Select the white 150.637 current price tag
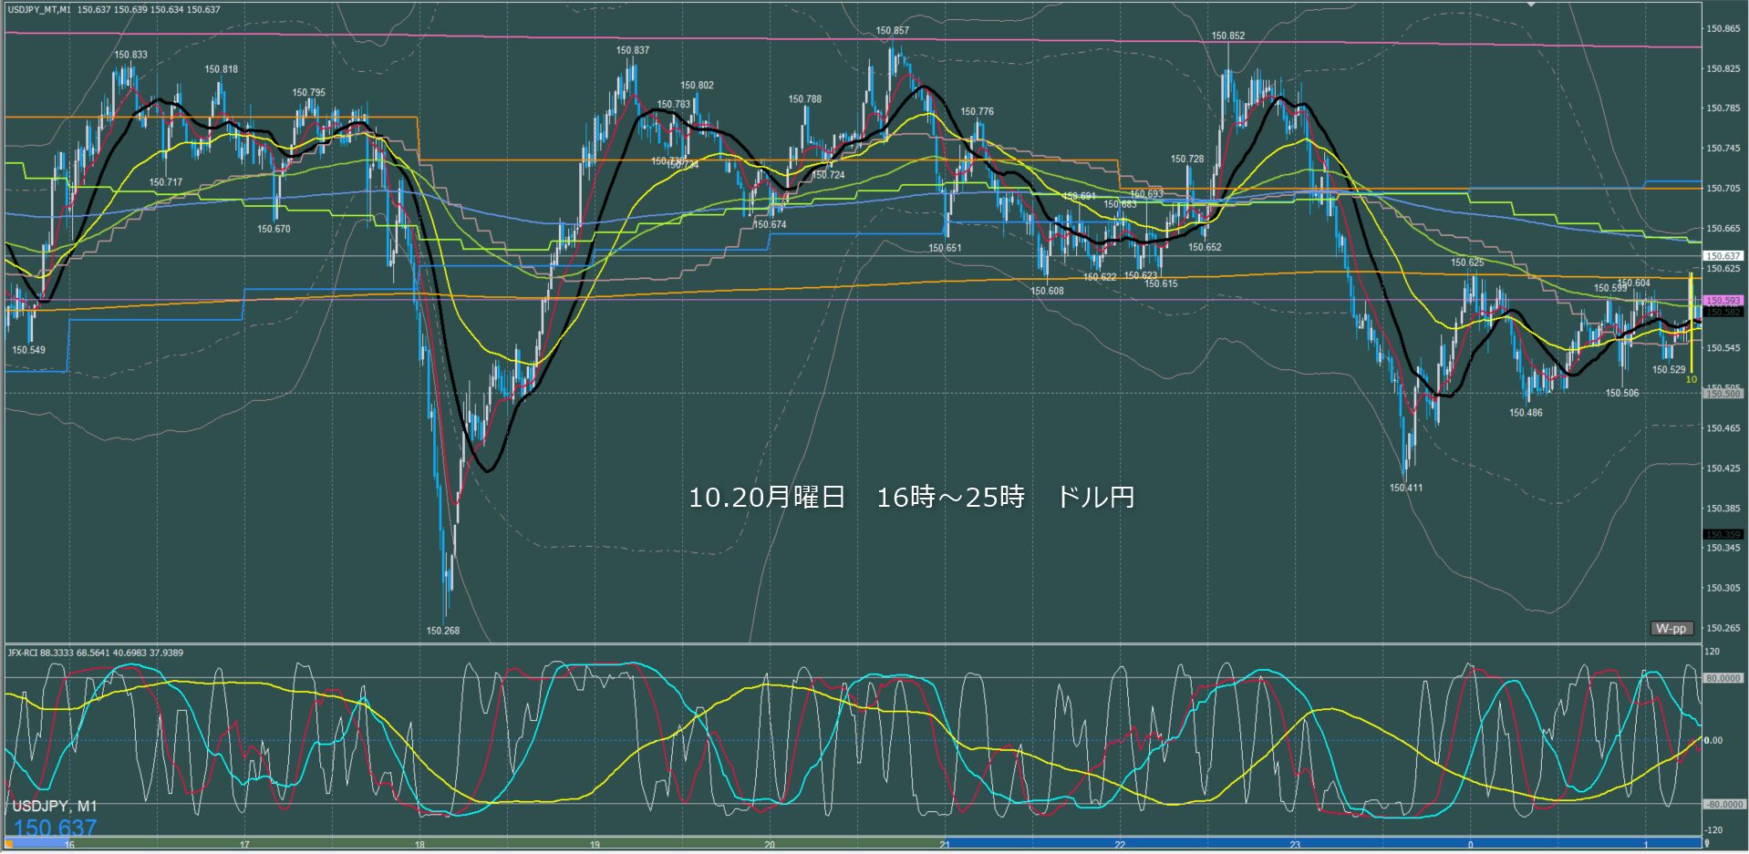 click(x=1723, y=256)
